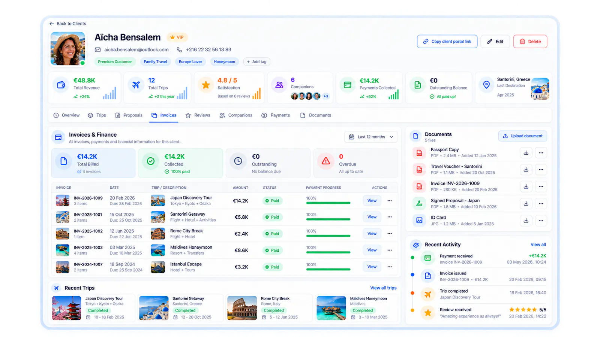Go to the Proposals tab
This screenshot has height=337, width=600.
coord(129,115)
